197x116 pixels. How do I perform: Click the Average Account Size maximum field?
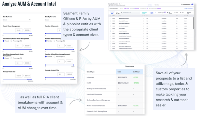(69, 74)
